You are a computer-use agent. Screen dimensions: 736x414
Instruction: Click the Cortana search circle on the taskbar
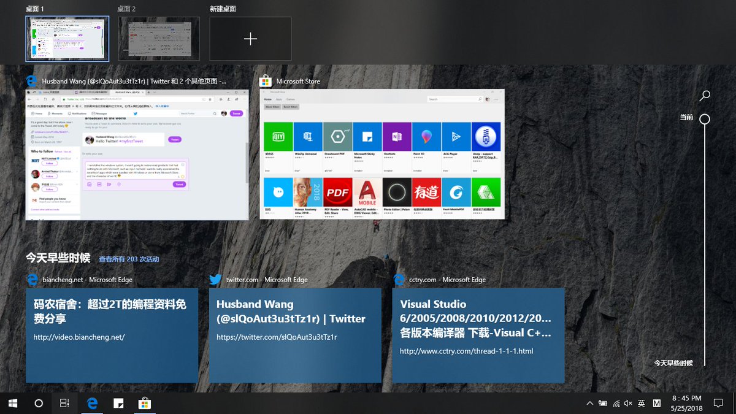(x=38, y=404)
